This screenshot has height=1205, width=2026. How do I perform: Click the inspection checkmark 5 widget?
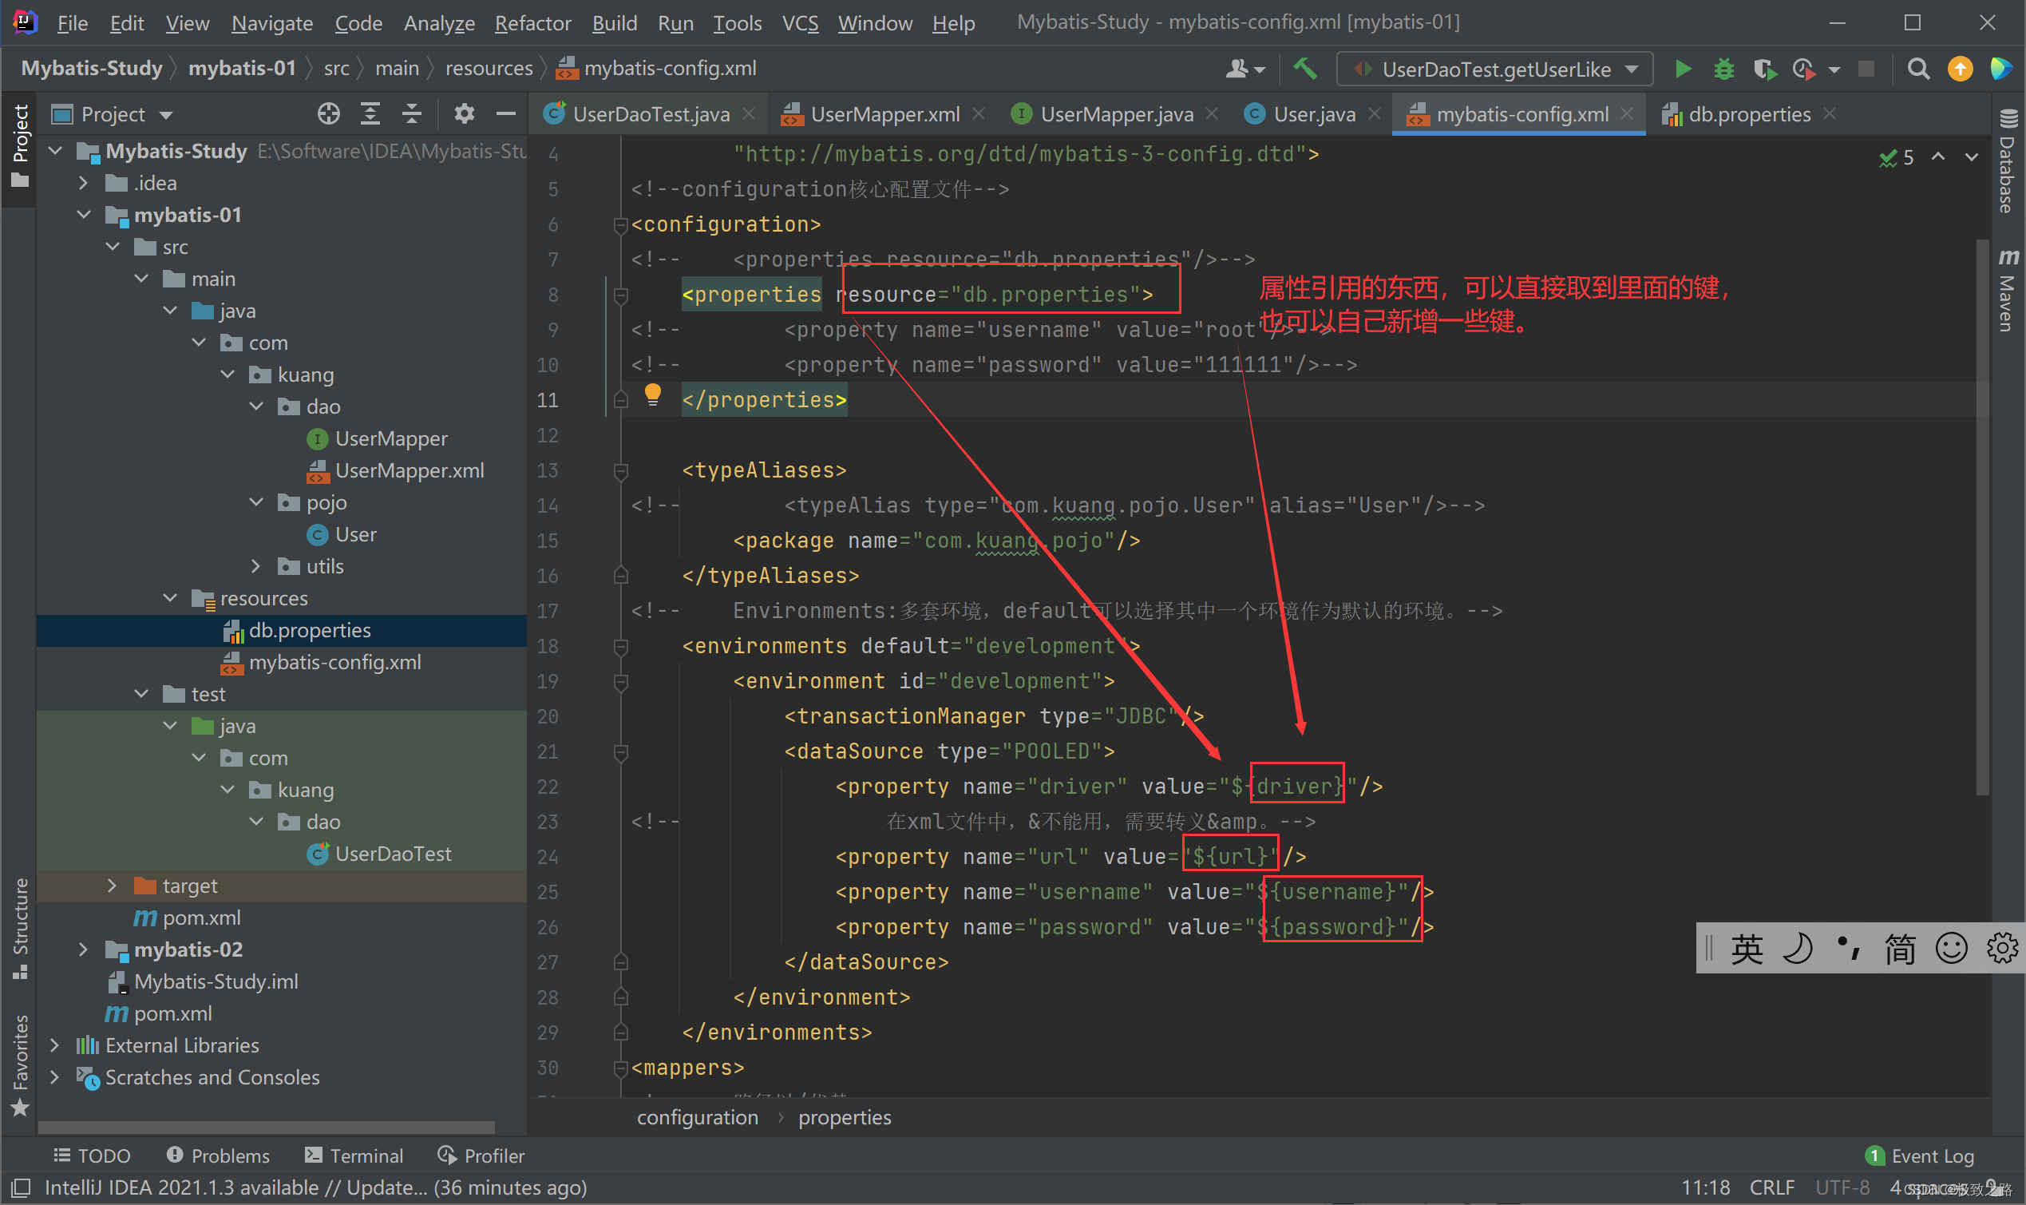(x=1896, y=157)
